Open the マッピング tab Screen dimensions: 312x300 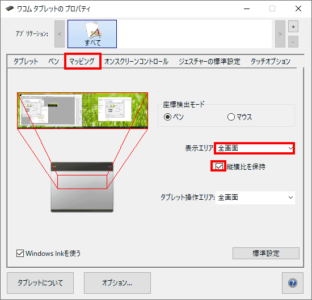point(82,61)
